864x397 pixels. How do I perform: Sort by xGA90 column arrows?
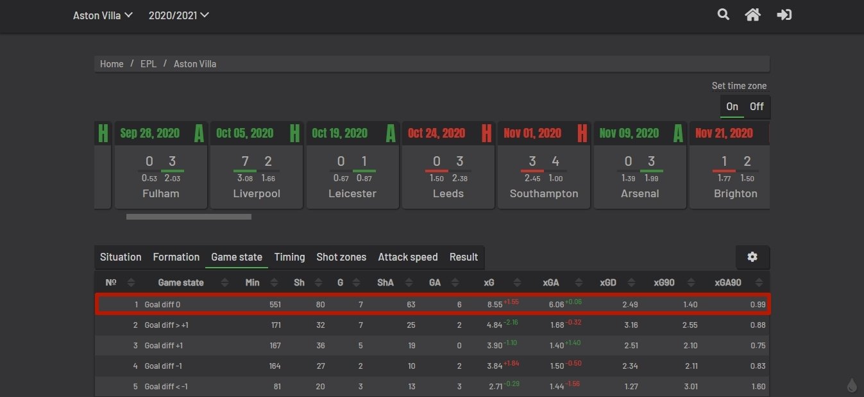[x=759, y=282]
